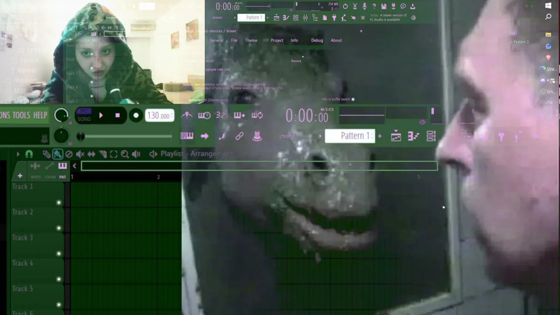
Task: Toggle the Track 3 mute switch
Action: (x=59, y=254)
